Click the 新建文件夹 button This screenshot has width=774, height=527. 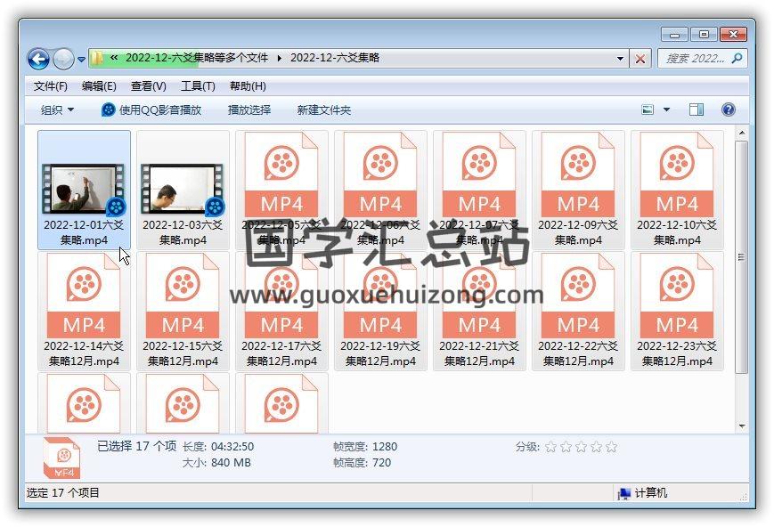coord(324,109)
